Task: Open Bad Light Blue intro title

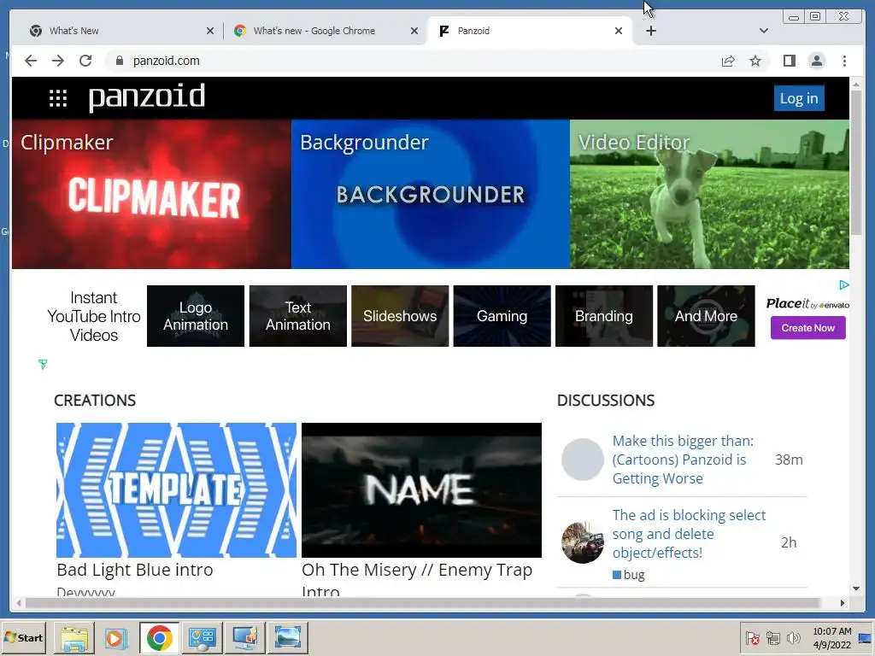Action: (x=135, y=570)
